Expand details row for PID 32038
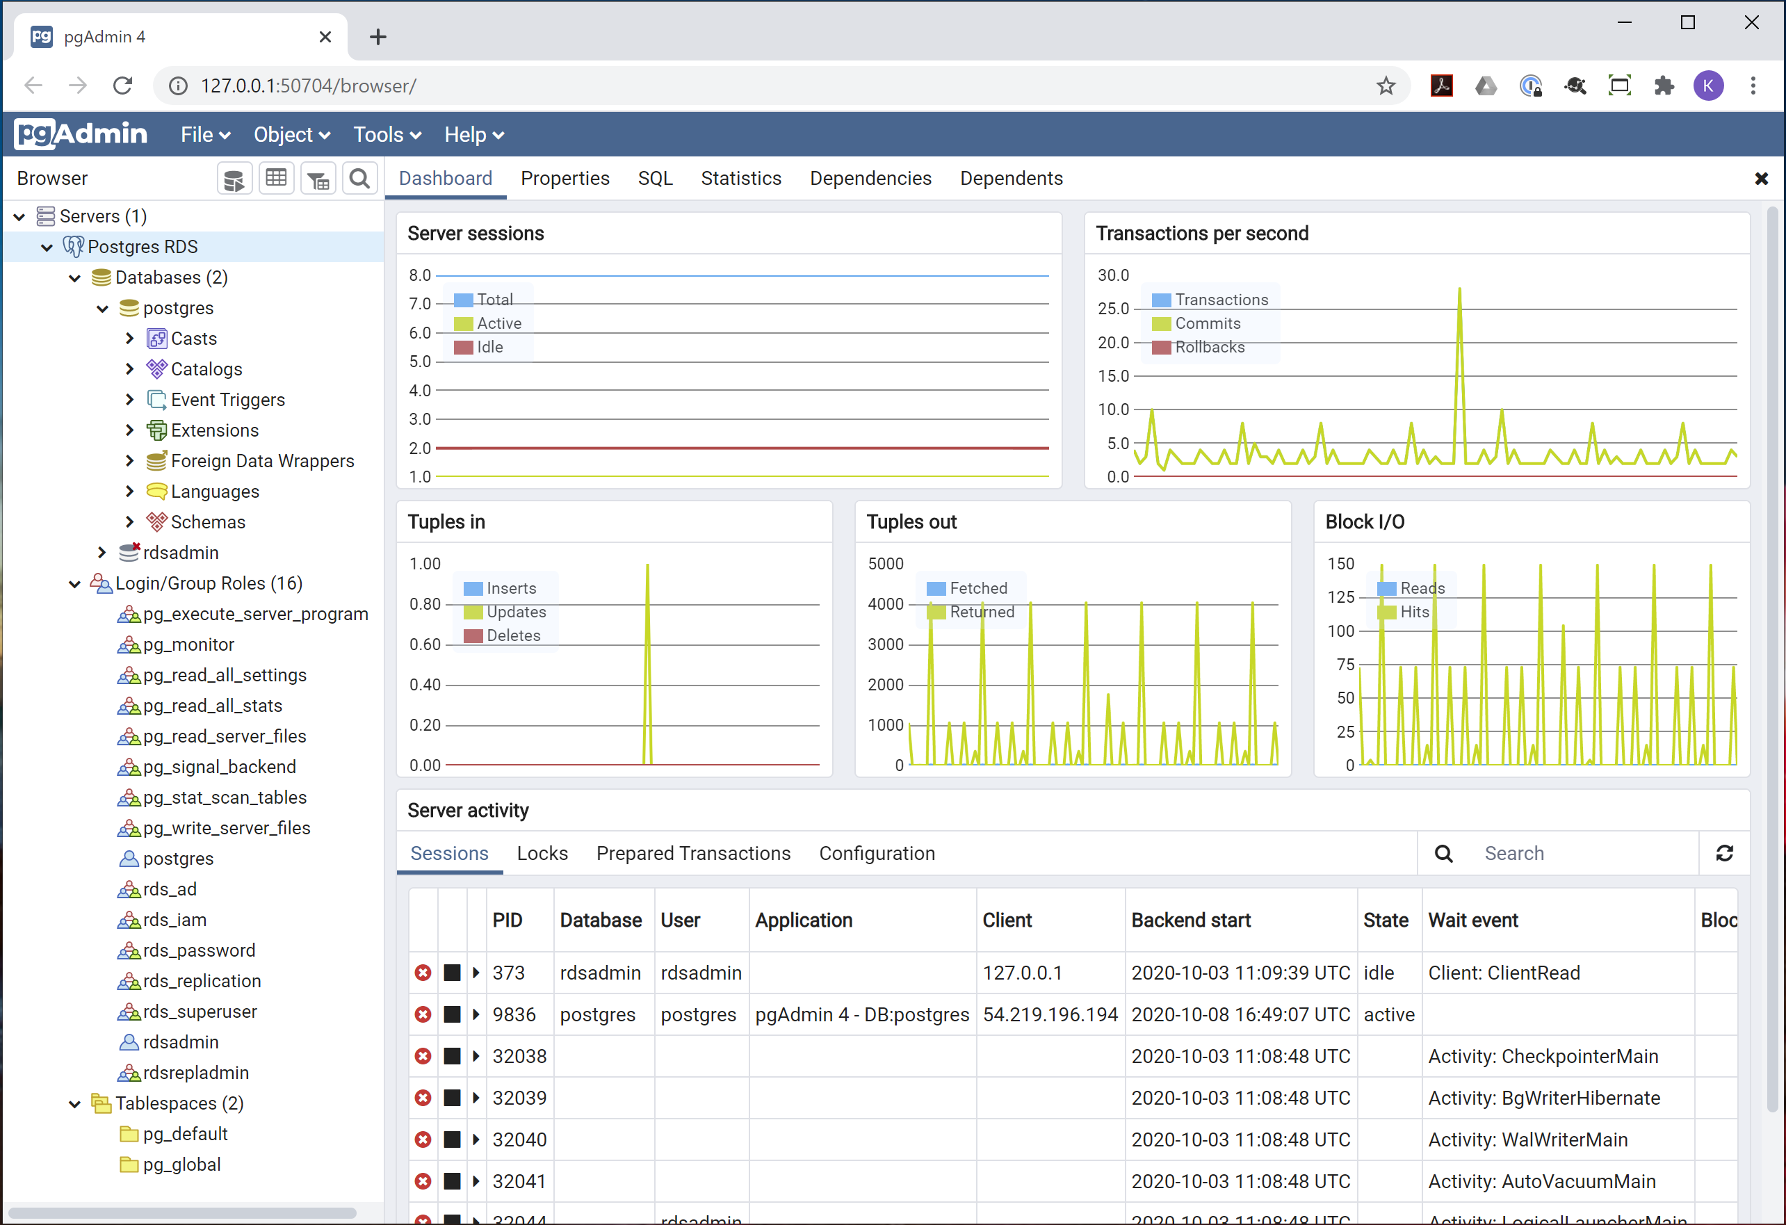The image size is (1786, 1225). [476, 1057]
